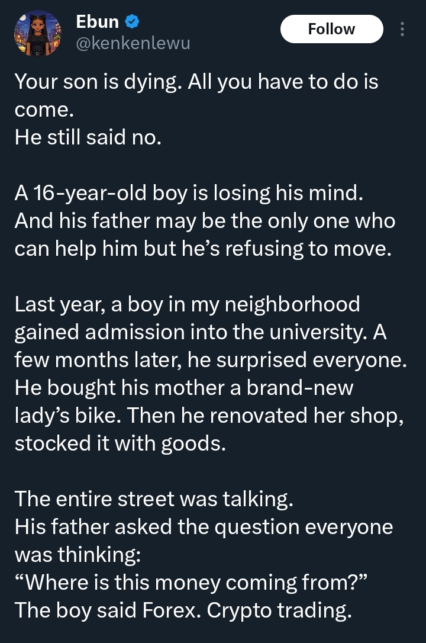Click "The entire street was talking."
This screenshot has height=643, width=426.
click(x=154, y=499)
